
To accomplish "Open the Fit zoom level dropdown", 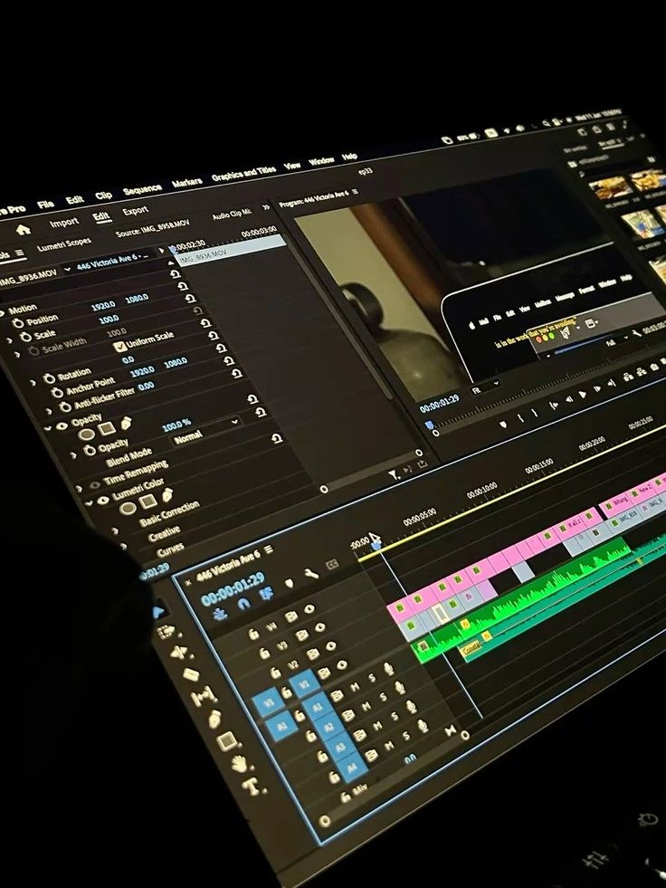I will [488, 386].
